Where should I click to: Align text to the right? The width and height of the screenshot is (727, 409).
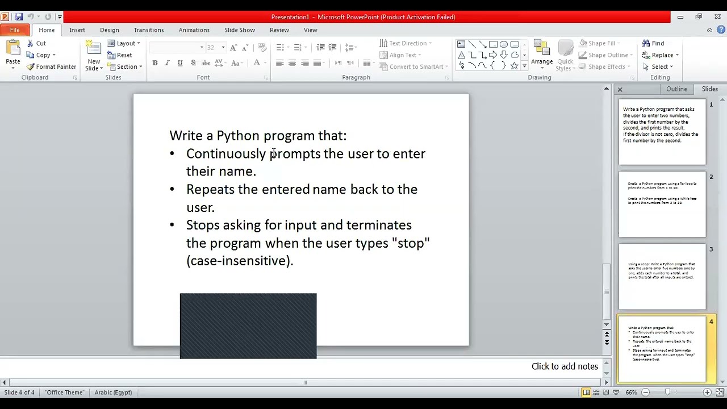[x=304, y=63]
